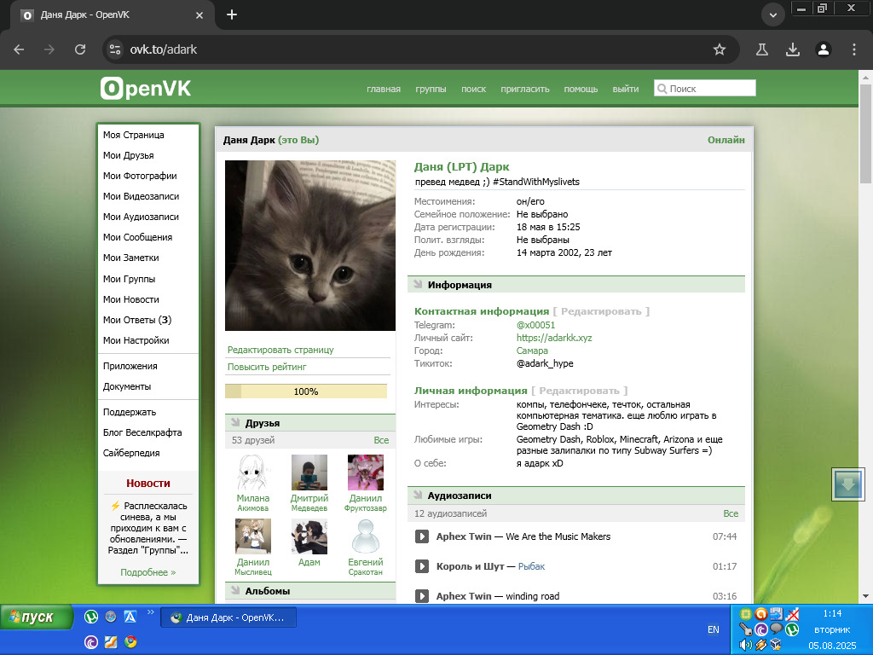The width and height of the screenshot is (873, 655).
Task: Open Chrome profile icon
Action: pyautogui.click(x=824, y=49)
